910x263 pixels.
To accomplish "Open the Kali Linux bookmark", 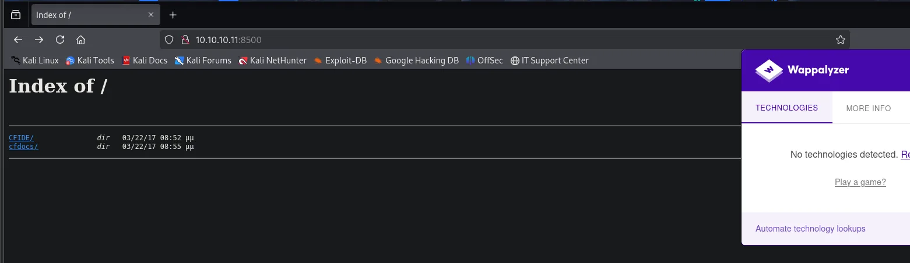I will tap(34, 61).
